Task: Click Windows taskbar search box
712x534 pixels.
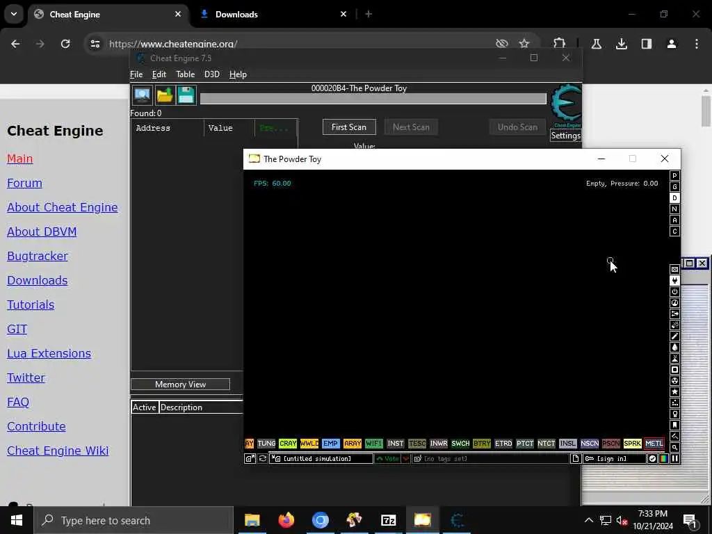Action: click(133, 520)
